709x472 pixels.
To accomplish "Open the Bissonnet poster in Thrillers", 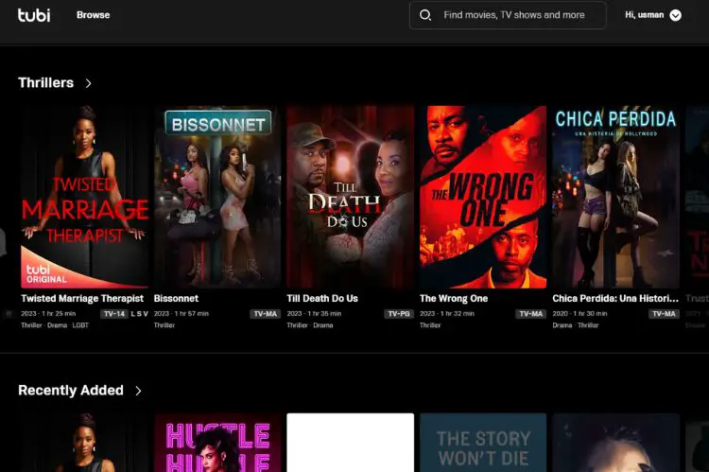I will pos(217,197).
